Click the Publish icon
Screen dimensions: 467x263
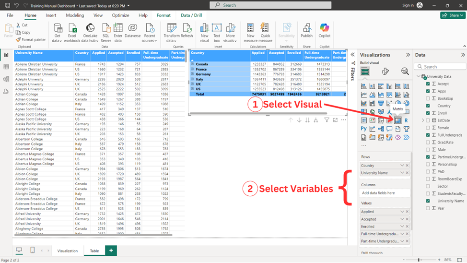(306, 28)
